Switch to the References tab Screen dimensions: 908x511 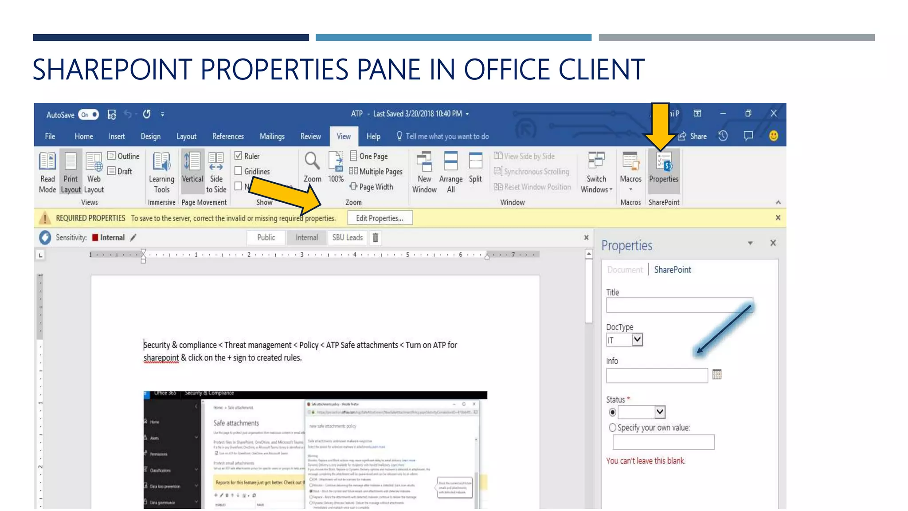(228, 136)
